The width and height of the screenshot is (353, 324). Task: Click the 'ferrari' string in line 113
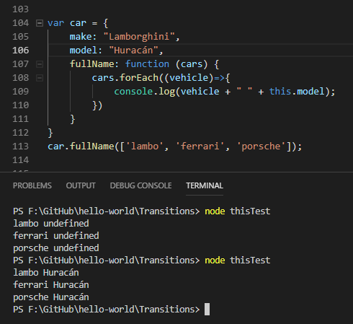tap(200, 146)
